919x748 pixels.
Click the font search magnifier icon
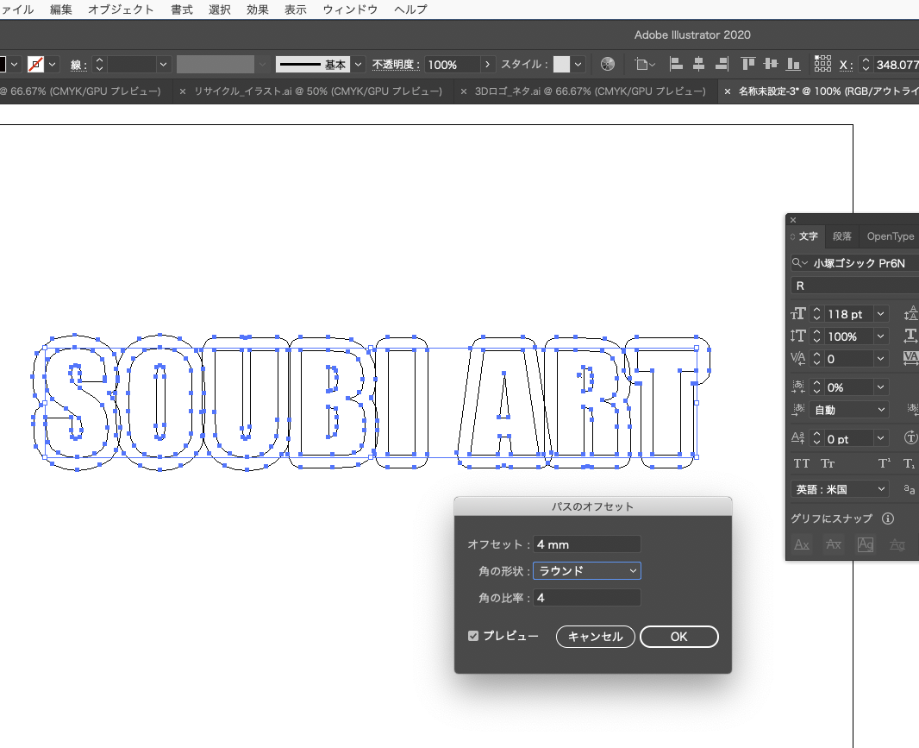pyautogui.click(x=799, y=263)
